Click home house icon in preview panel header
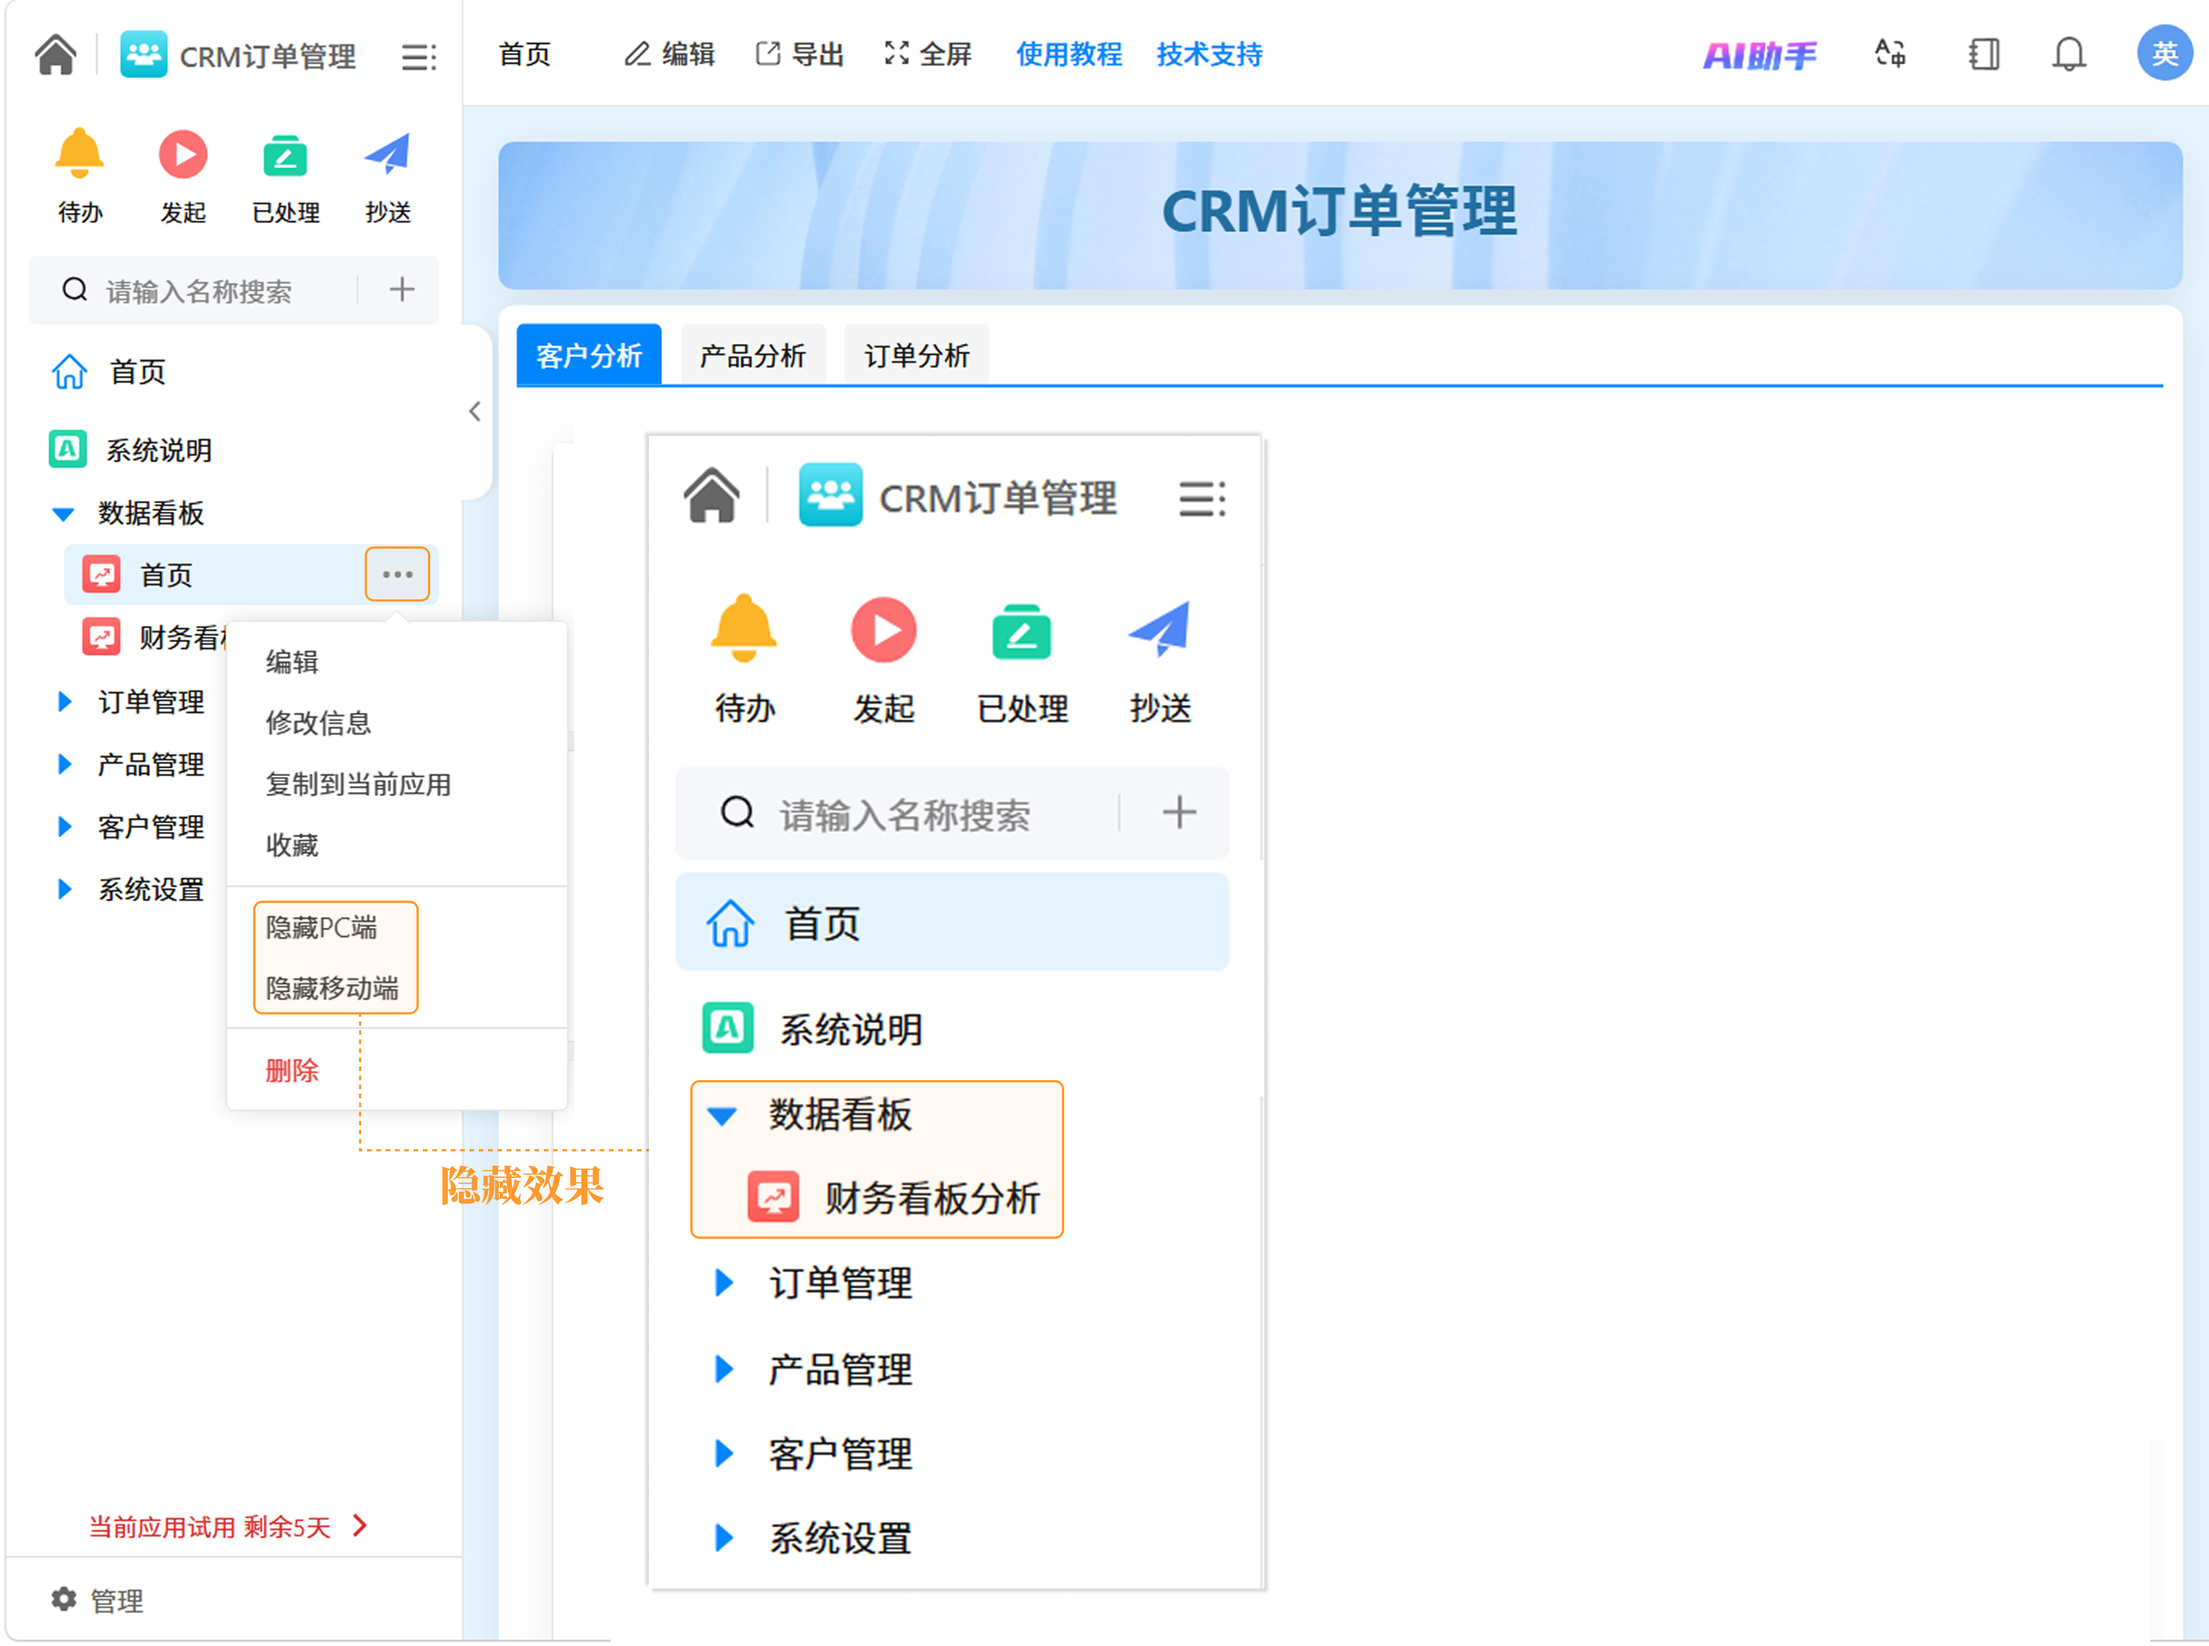 pos(712,496)
